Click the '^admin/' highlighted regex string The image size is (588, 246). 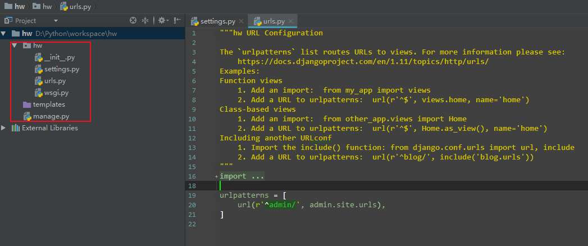280,205
